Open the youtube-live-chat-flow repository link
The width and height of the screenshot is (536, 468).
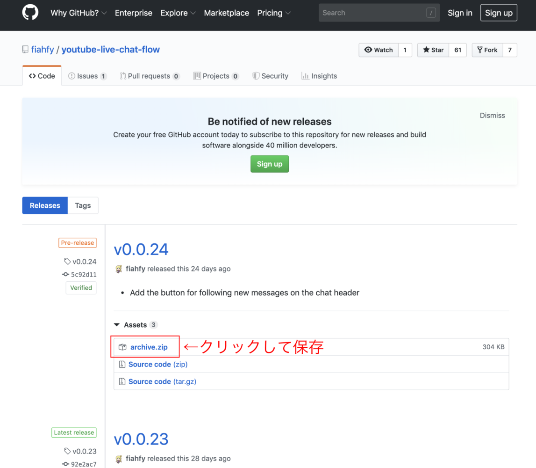[x=111, y=50]
